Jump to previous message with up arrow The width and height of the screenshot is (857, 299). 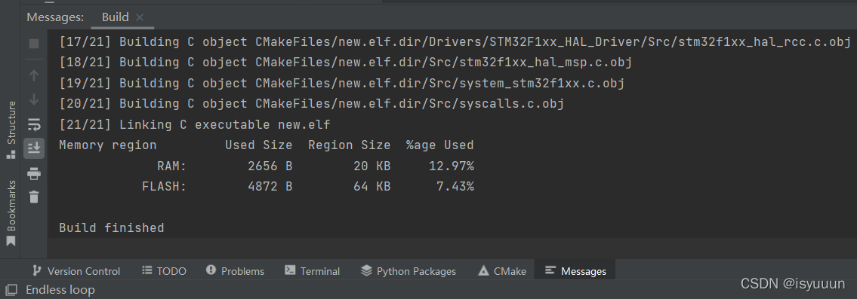coord(34,75)
